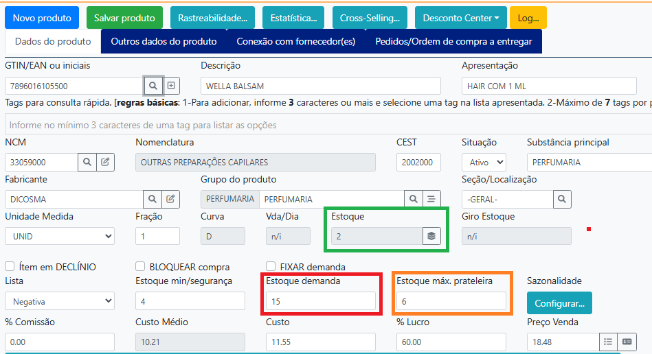Open the Lista dropdown showing Negativa
Image resolution: width=652 pixels, height=354 pixels.
point(60,301)
